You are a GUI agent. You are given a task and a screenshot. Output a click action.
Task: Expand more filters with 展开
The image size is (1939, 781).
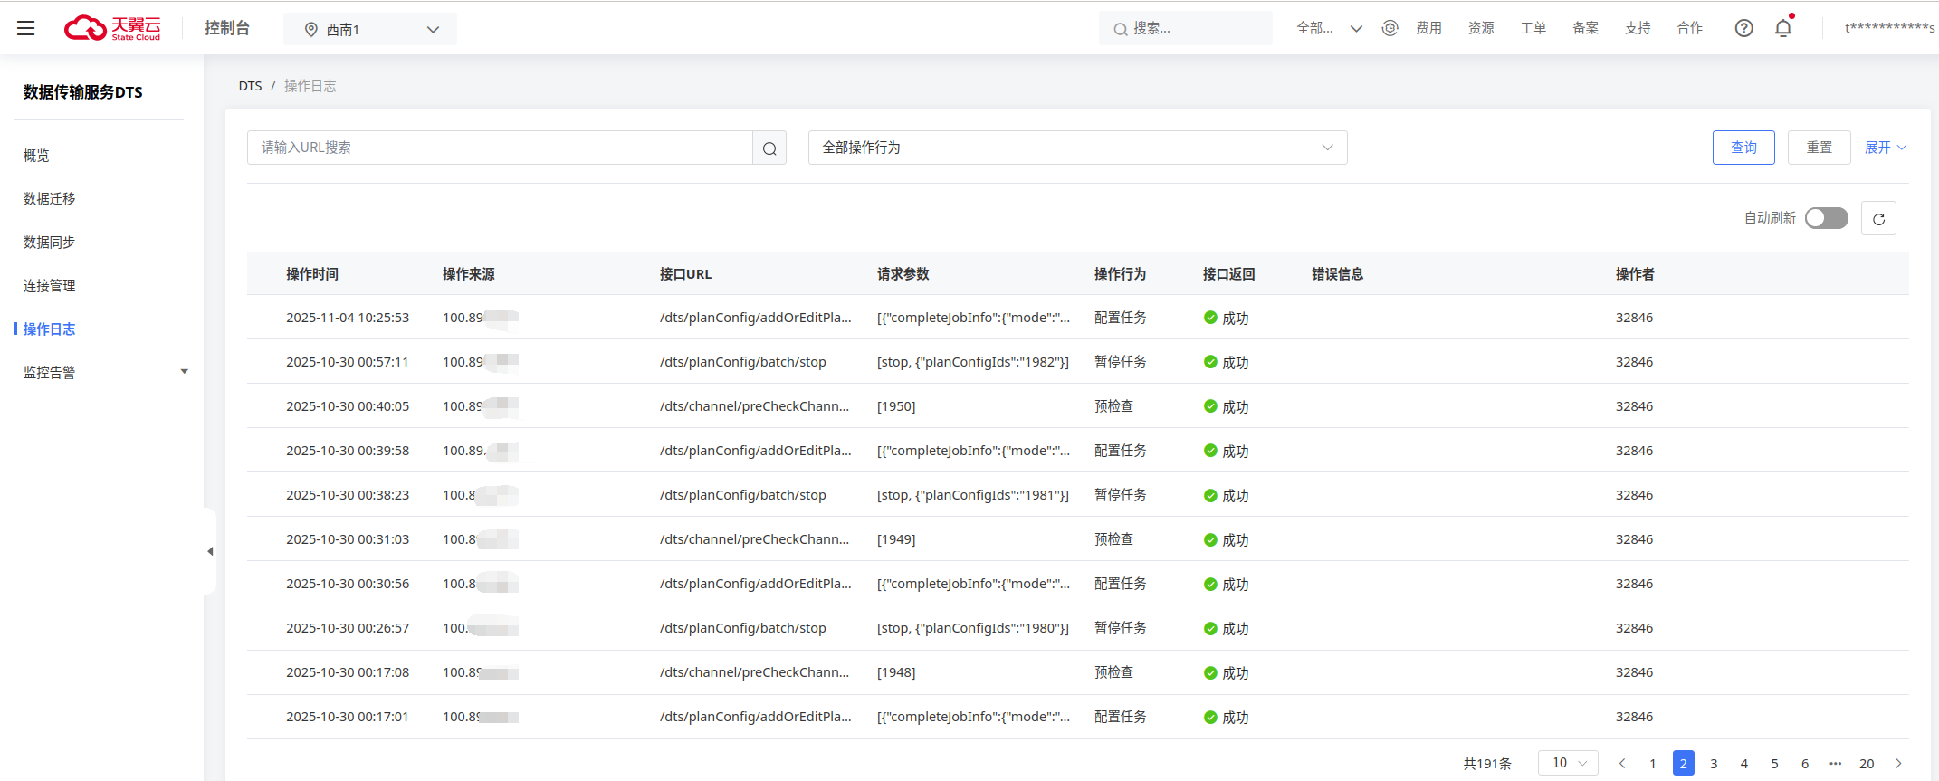tap(1885, 148)
